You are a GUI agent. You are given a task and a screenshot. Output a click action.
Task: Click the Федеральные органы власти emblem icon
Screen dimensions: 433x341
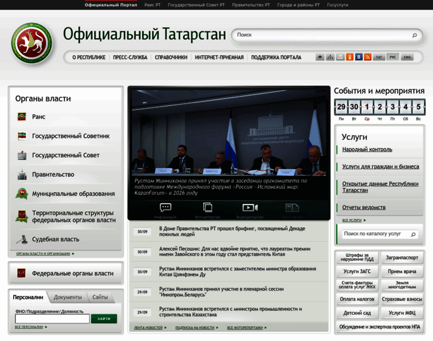pyautogui.click(x=21, y=273)
